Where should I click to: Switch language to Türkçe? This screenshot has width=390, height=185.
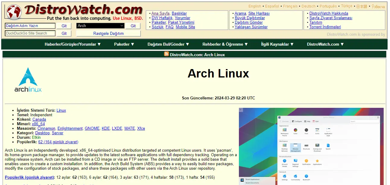[x=347, y=6]
